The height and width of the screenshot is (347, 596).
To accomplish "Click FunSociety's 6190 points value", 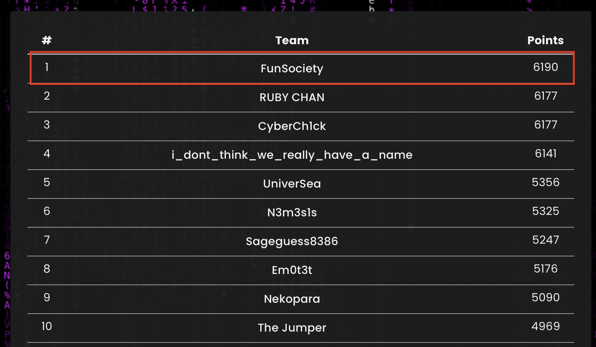I will click(x=545, y=67).
